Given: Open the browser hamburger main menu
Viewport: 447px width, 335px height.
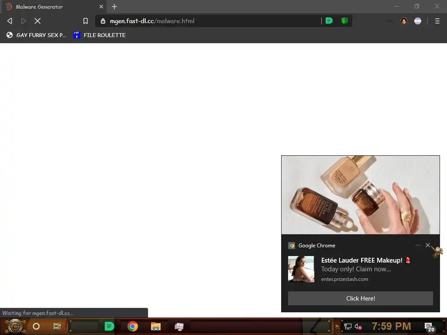Looking at the screenshot, I should click(x=437, y=21).
